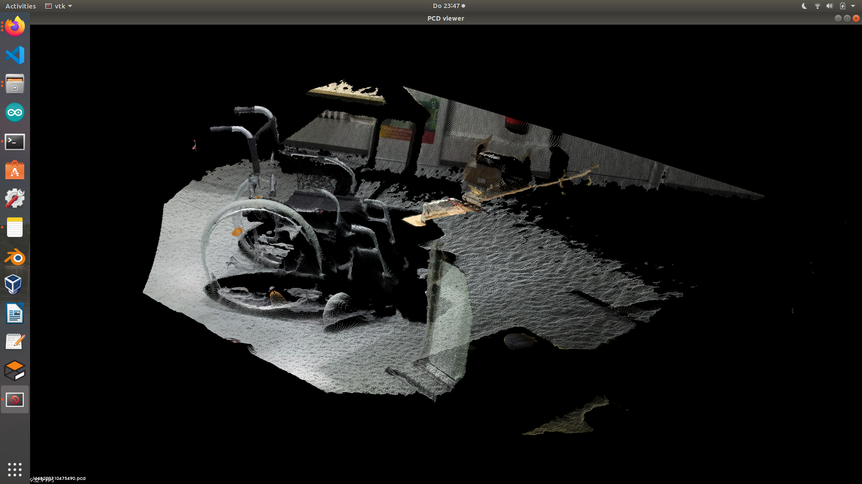Open Visual Studio Code from the dock
The width and height of the screenshot is (862, 484).
(15, 55)
